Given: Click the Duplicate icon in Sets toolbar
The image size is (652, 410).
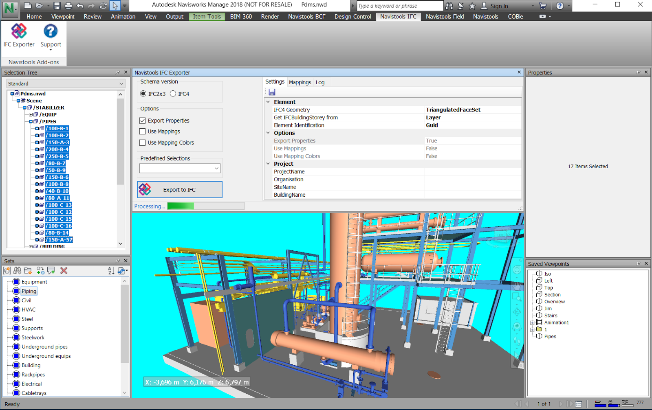Looking at the screenshot, I should tap(40, 271).
